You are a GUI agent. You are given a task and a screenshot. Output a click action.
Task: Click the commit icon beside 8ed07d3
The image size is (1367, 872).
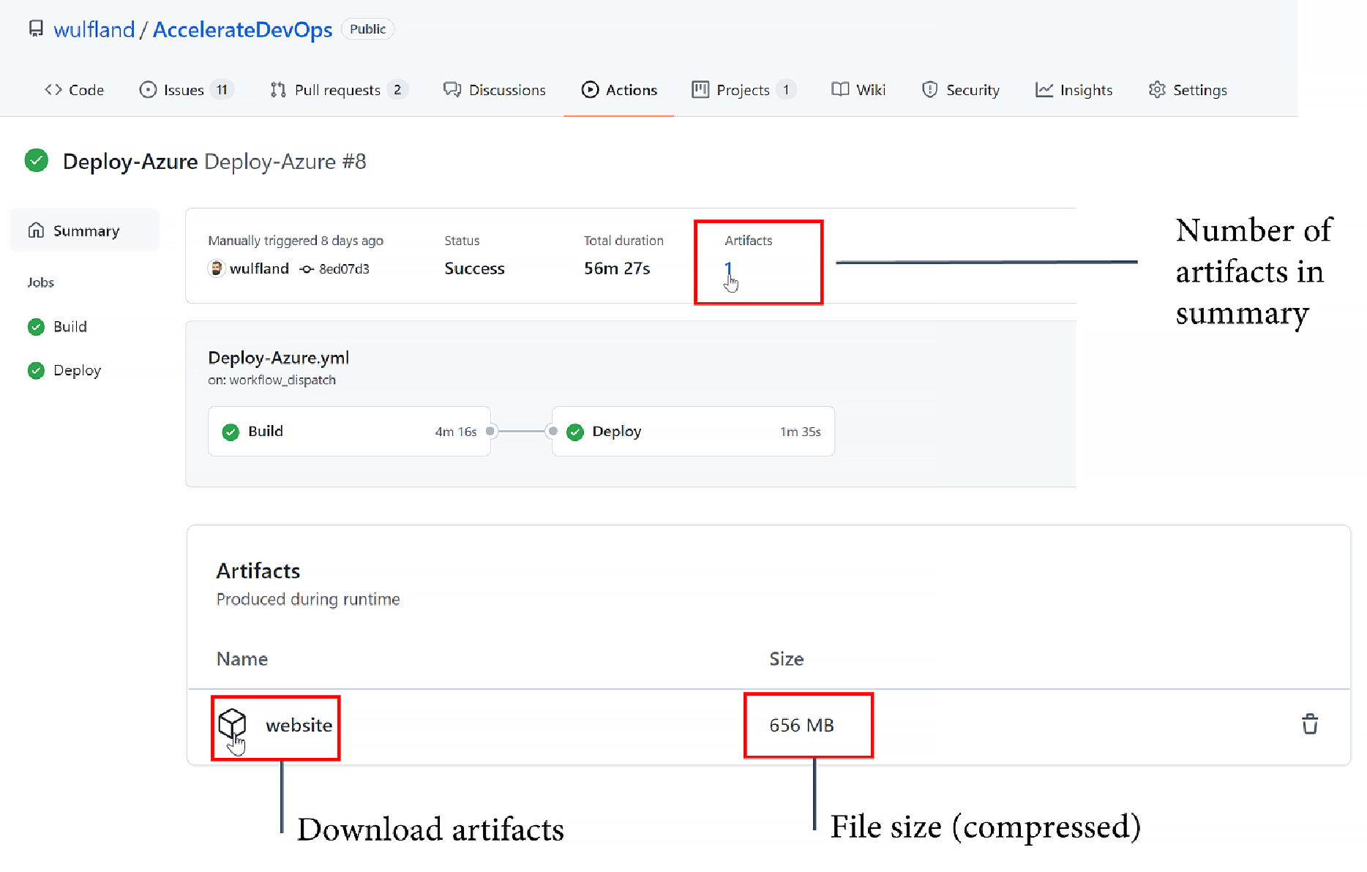(x=307, y=268)
